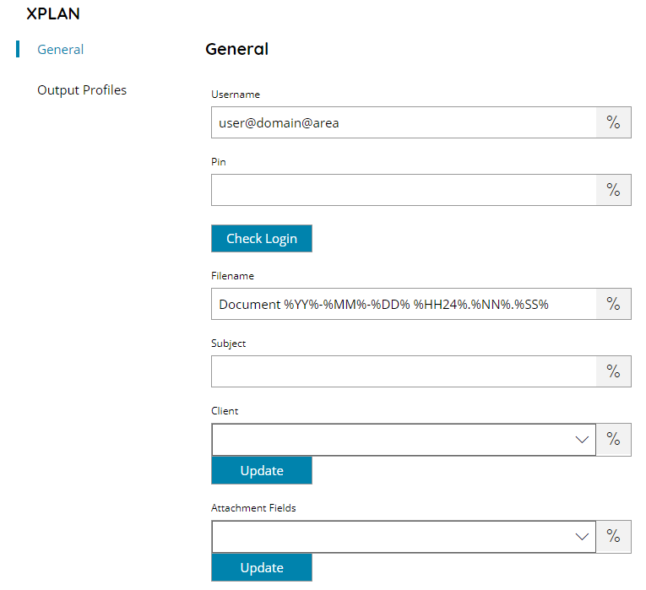Expand the Attachment Fields dropdown
Viewport: 646px width, 590px height.
(x=404, y=537)
